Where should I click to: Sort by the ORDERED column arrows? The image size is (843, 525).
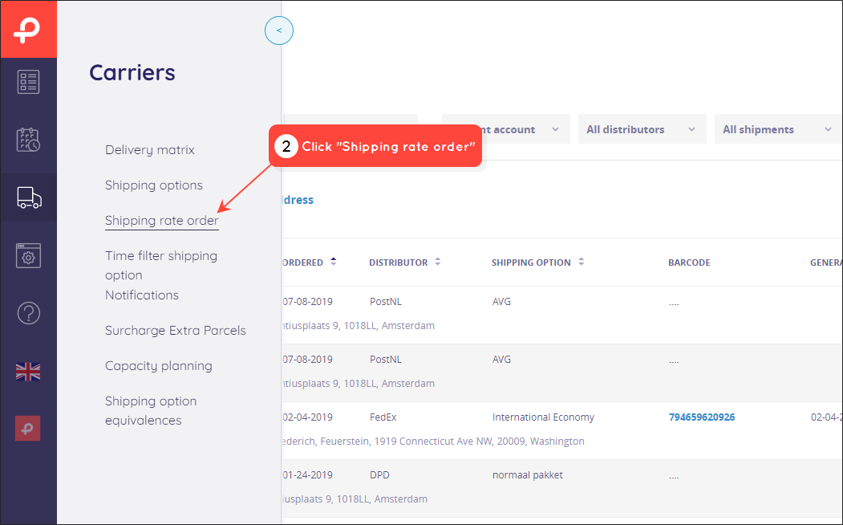[x=334, y=262]
